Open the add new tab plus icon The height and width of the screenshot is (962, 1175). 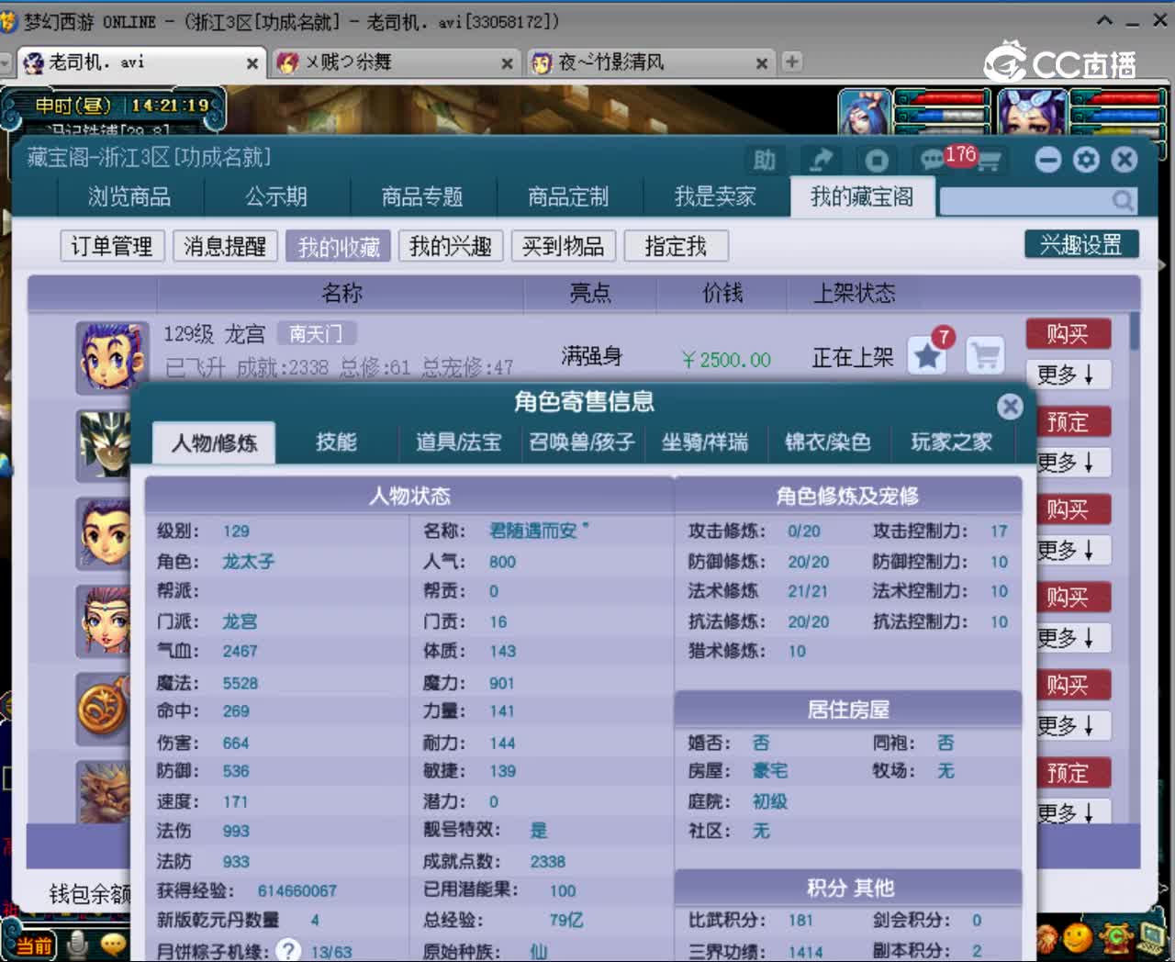[x=791, y=62]
